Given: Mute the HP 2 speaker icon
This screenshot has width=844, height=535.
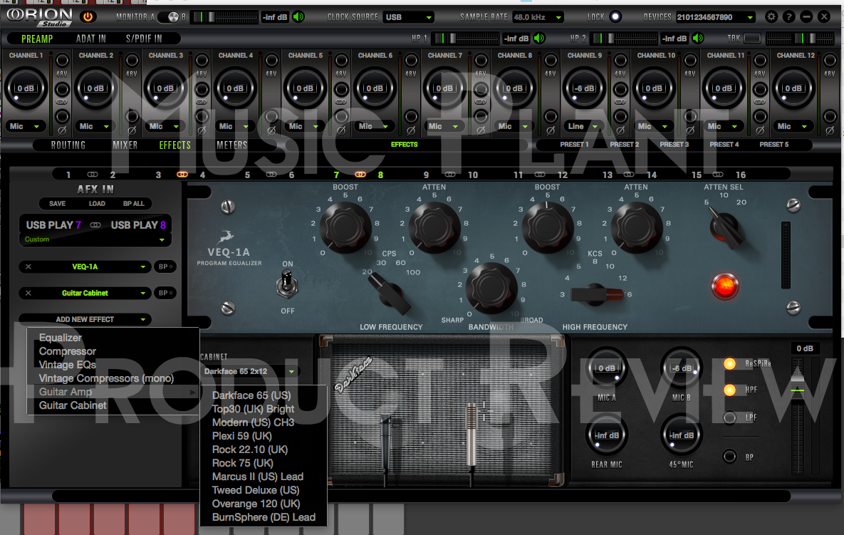Looking at the screenshot, I should point(697,38).
